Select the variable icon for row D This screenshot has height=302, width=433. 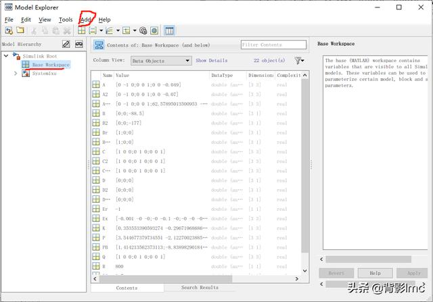tap(96, 180)
